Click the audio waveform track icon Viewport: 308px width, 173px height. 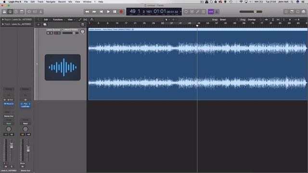tap(63, 67)
